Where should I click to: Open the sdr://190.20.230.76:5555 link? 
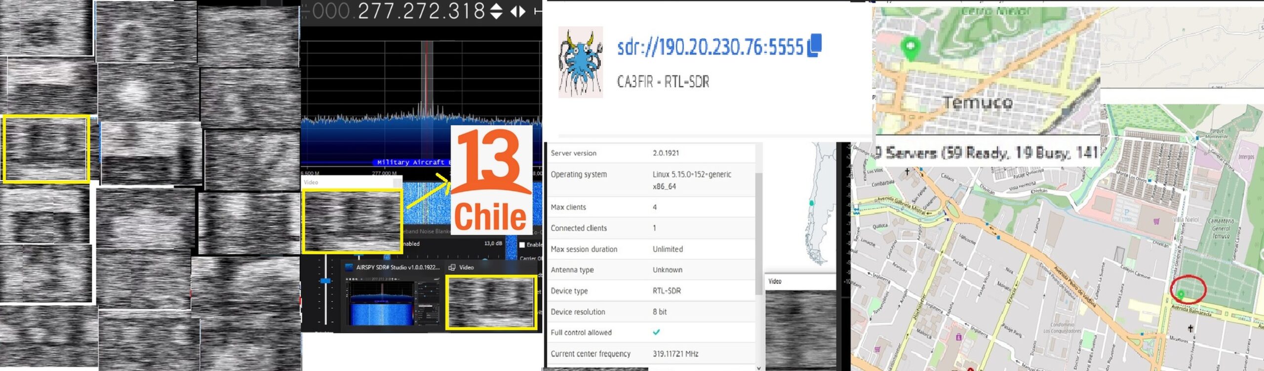[710, 47]
